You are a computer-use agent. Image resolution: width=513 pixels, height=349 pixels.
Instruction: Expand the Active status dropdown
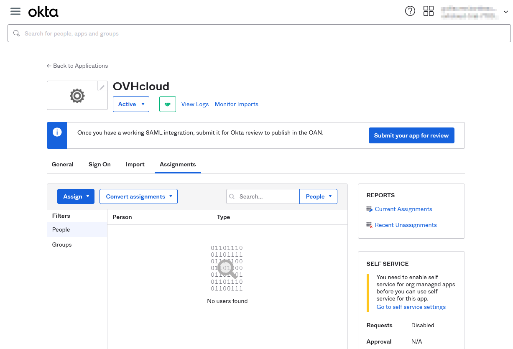point(131,104)
